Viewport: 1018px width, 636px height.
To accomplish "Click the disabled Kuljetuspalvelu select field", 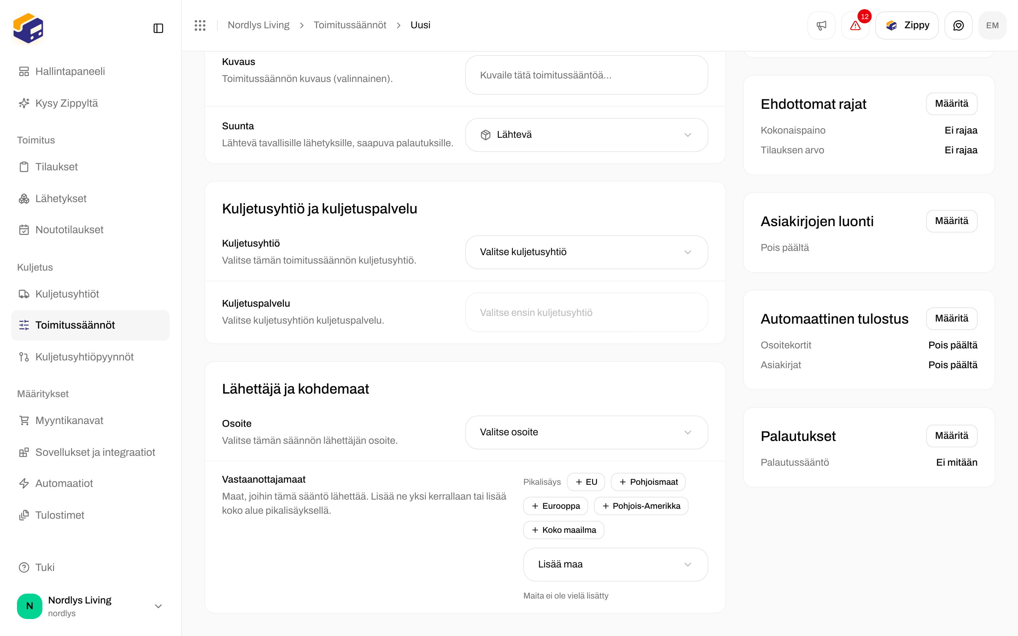I will tap(586, 313).
